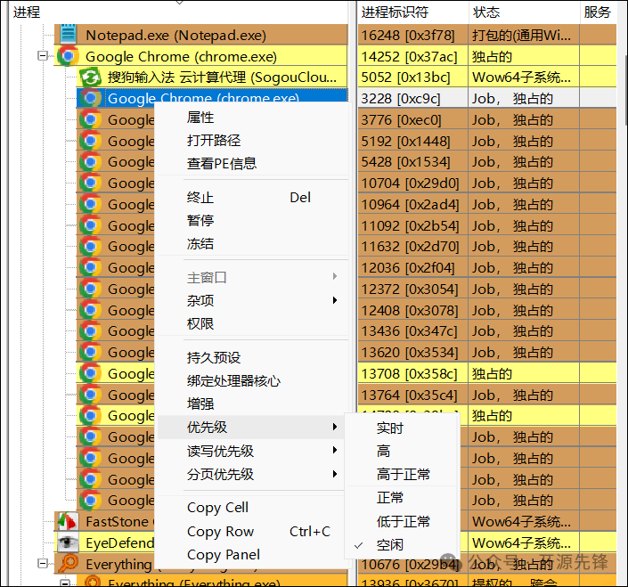Click the parent Google Chrome process icon

[x=68, y=57]
